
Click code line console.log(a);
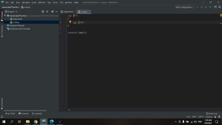[77, 32]
